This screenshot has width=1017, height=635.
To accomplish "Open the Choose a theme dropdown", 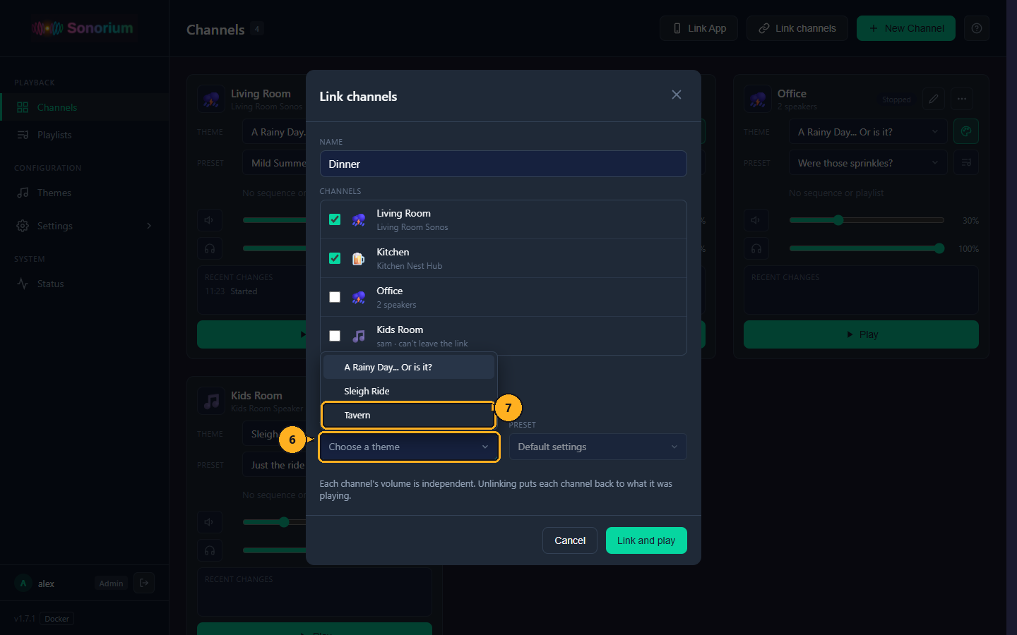I will (409, 447).
